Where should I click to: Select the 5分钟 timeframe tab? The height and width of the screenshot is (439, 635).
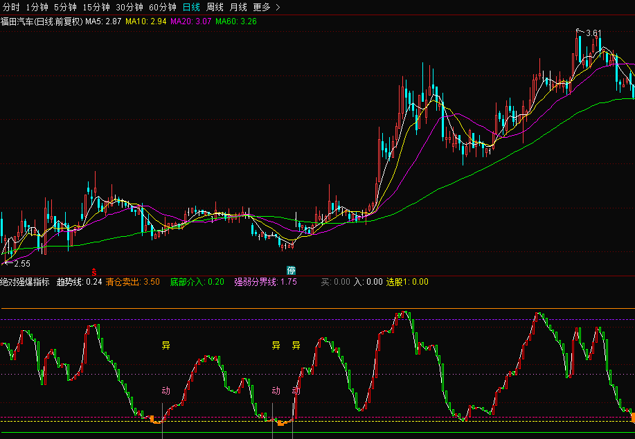point(65,8)
